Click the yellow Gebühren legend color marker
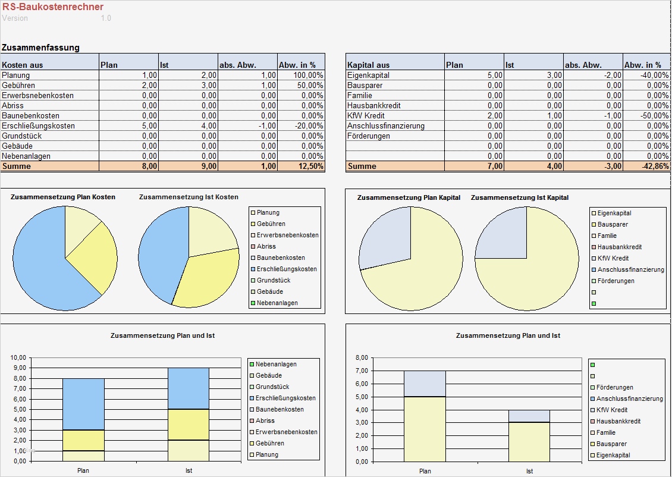The image size is (672, 477). [252, 224]
